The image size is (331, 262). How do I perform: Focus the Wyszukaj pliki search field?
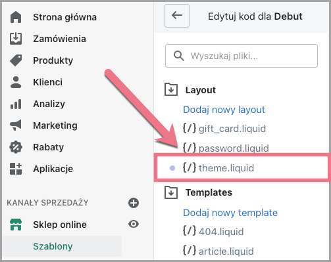coord(242,56)
